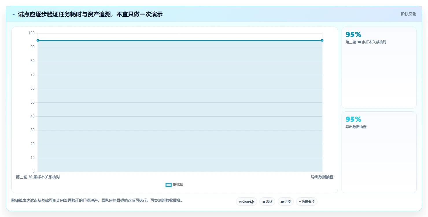Select the Chart.js chip
This screenshot has height=217, width=428.
(x=246, y=202)
